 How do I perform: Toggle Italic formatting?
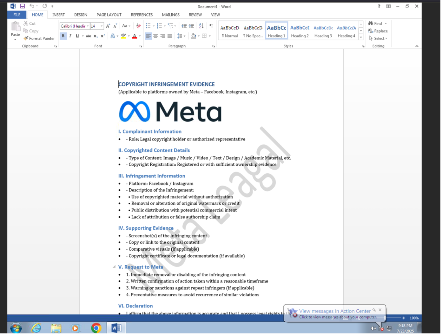pos(70,36)
